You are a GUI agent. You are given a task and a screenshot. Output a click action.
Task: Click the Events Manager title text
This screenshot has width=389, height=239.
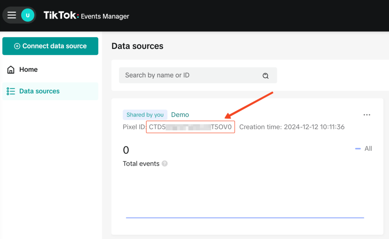[x=105, y=16]
